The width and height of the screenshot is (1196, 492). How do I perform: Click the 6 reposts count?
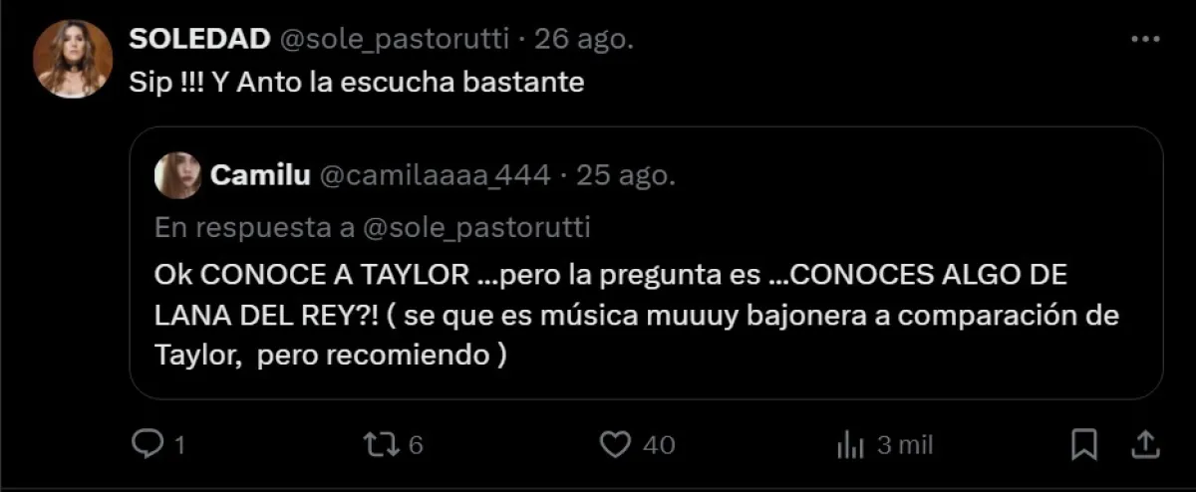click(417, 444)
